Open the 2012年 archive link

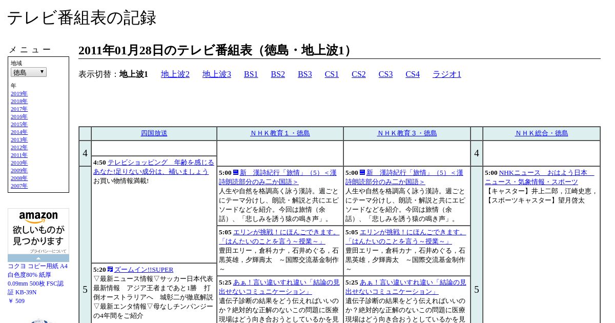click(x=19, y=148)
